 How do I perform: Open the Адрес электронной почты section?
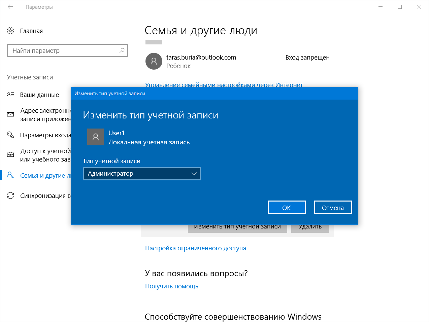click(45, 115)
